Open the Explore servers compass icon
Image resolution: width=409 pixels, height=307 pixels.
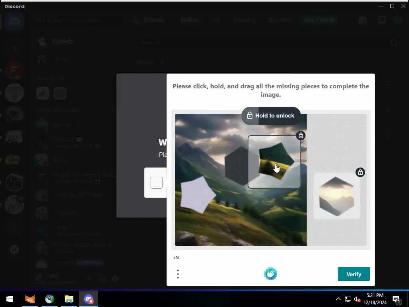[14, 249]
